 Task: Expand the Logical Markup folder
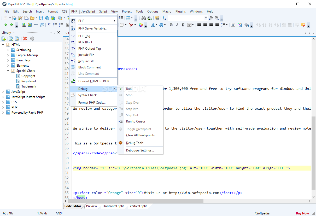[x=8, y=55]
